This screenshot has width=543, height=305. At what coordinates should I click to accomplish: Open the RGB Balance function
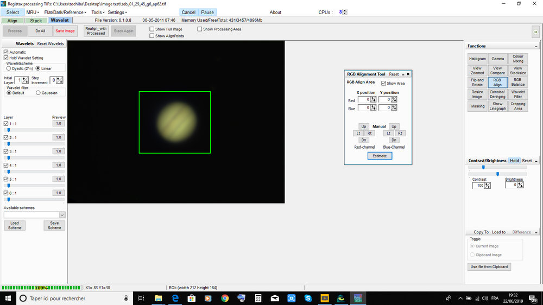pyautogui.click(x=517, y=82)
